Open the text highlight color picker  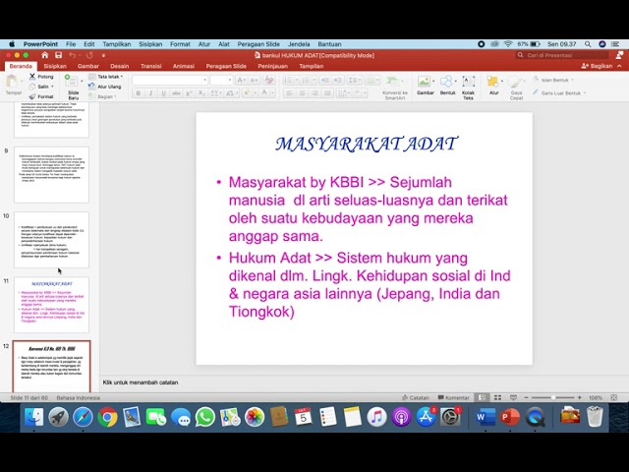click(x=249, y=93)
